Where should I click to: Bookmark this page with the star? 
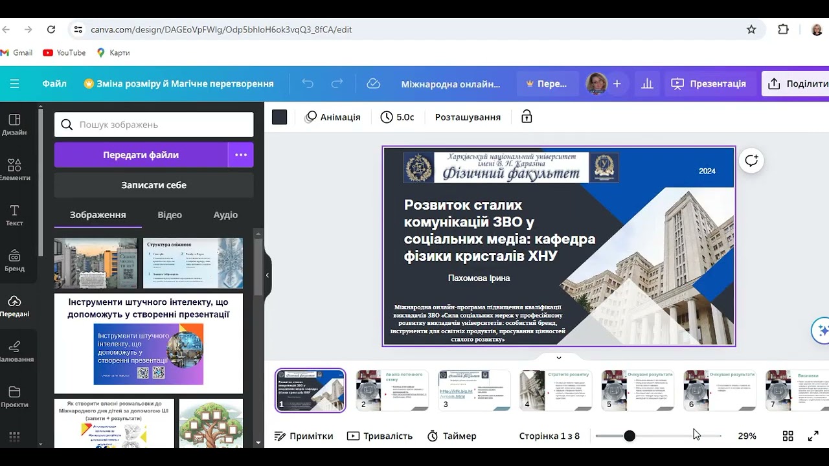(x=751, y=29)
